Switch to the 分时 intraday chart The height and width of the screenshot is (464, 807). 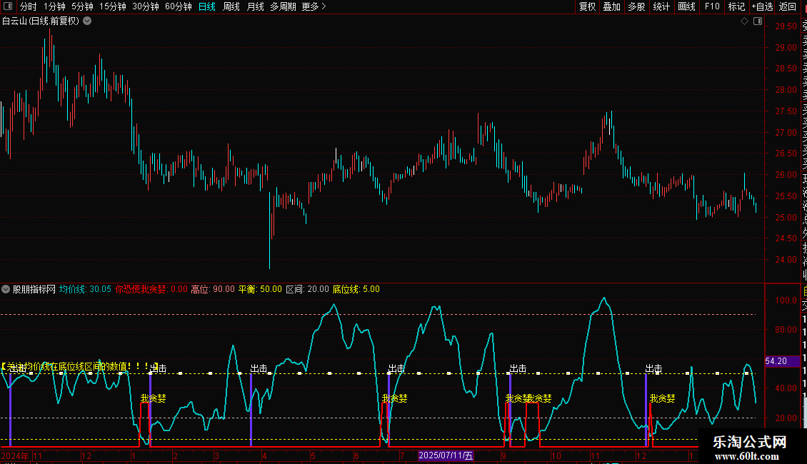pyautogui.click(x=29, y=6)
